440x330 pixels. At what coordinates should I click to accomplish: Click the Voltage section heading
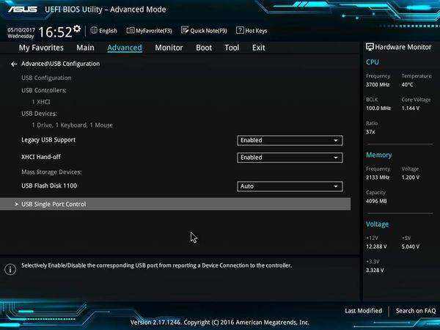tap(377, 224)
